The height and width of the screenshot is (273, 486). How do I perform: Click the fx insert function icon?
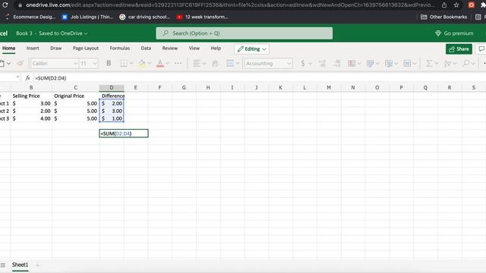point(27,78)
